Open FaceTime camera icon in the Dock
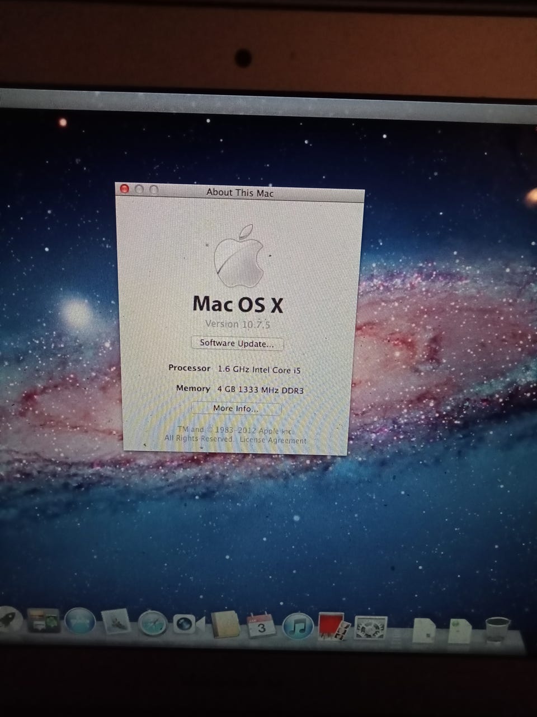The image size is (537, 717). click(189, 624)
